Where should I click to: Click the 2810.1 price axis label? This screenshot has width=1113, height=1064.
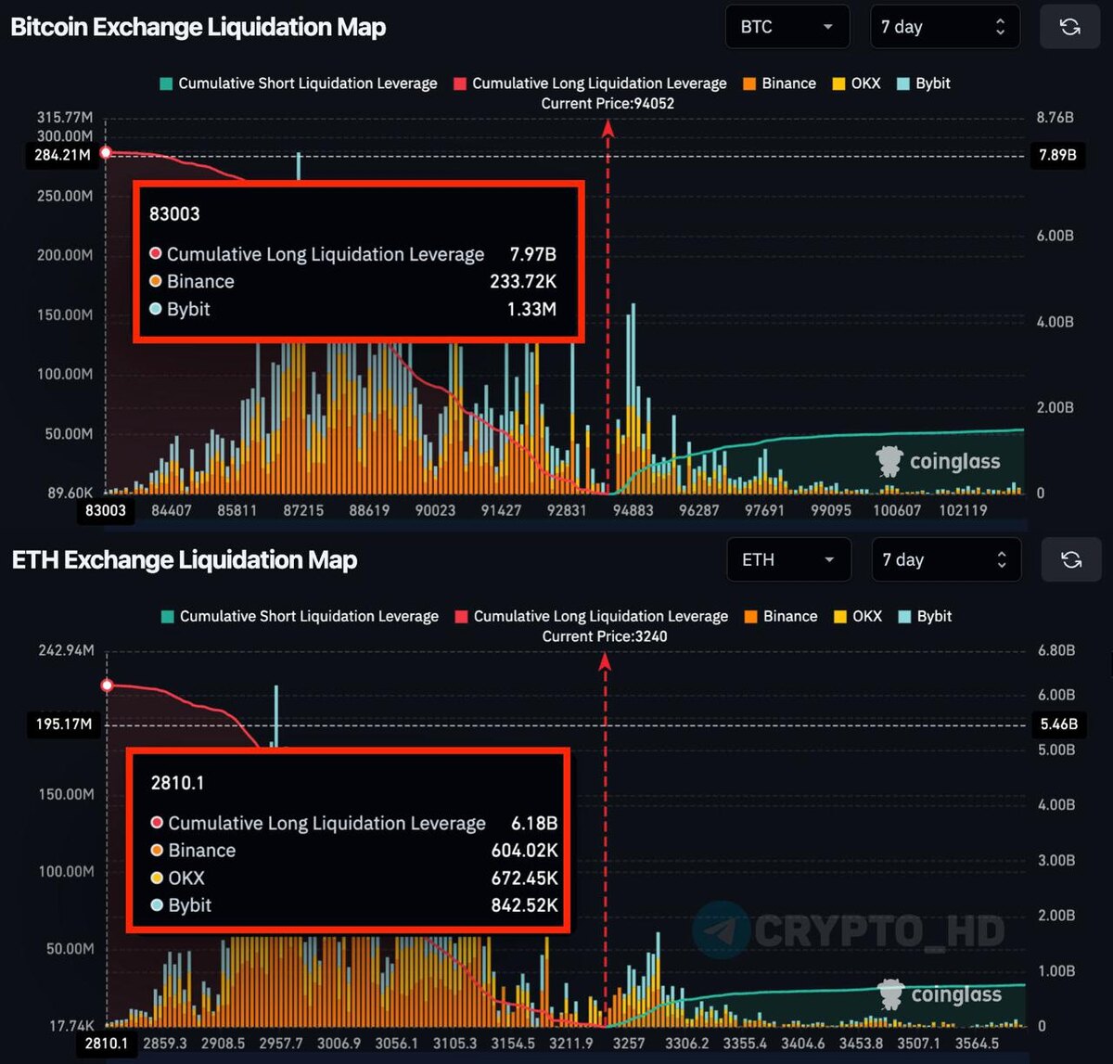pos(107,1043)
